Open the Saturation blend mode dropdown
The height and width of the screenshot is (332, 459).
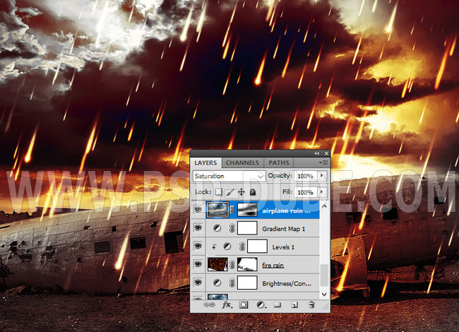[x=229, y=176]
